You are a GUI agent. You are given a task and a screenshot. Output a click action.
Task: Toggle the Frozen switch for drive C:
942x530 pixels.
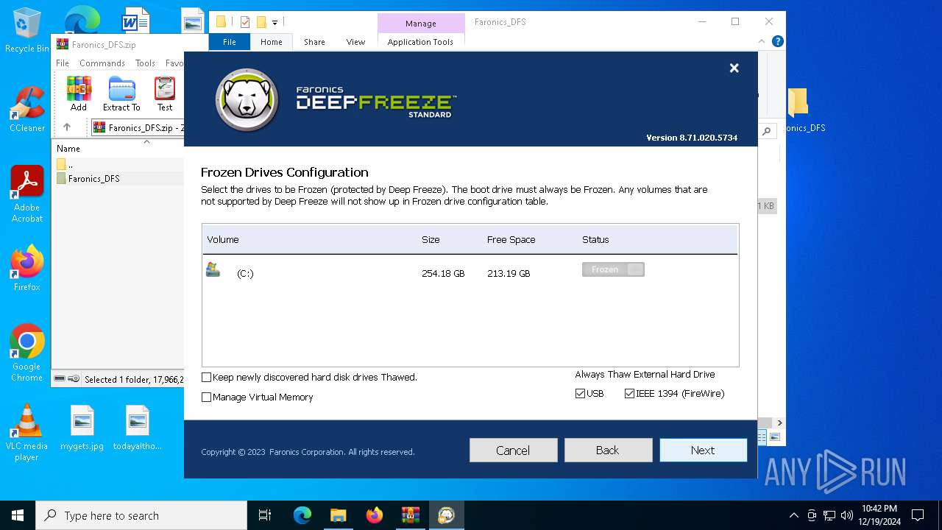(x=613, y=269)
